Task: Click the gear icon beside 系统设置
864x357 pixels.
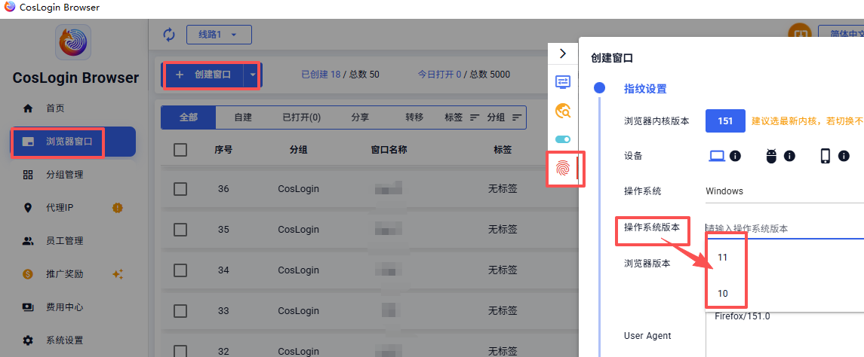Action: (x=28, y=340)
